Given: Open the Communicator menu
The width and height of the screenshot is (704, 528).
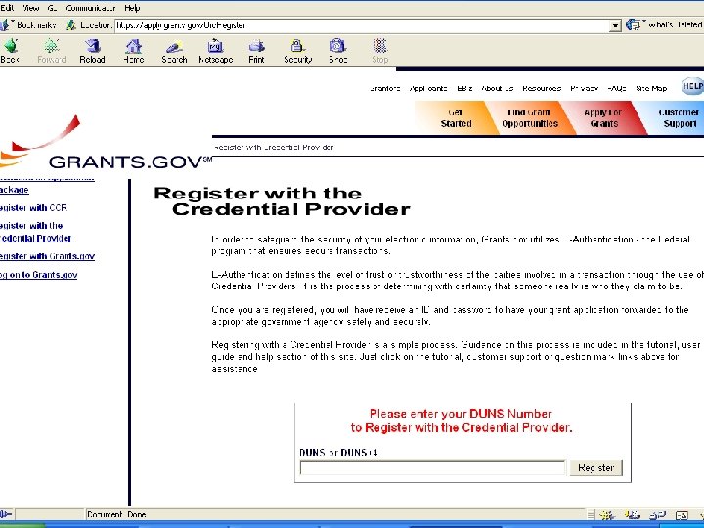Looking at the screenshot, I should pyautogui.click(x=91, y=8).
